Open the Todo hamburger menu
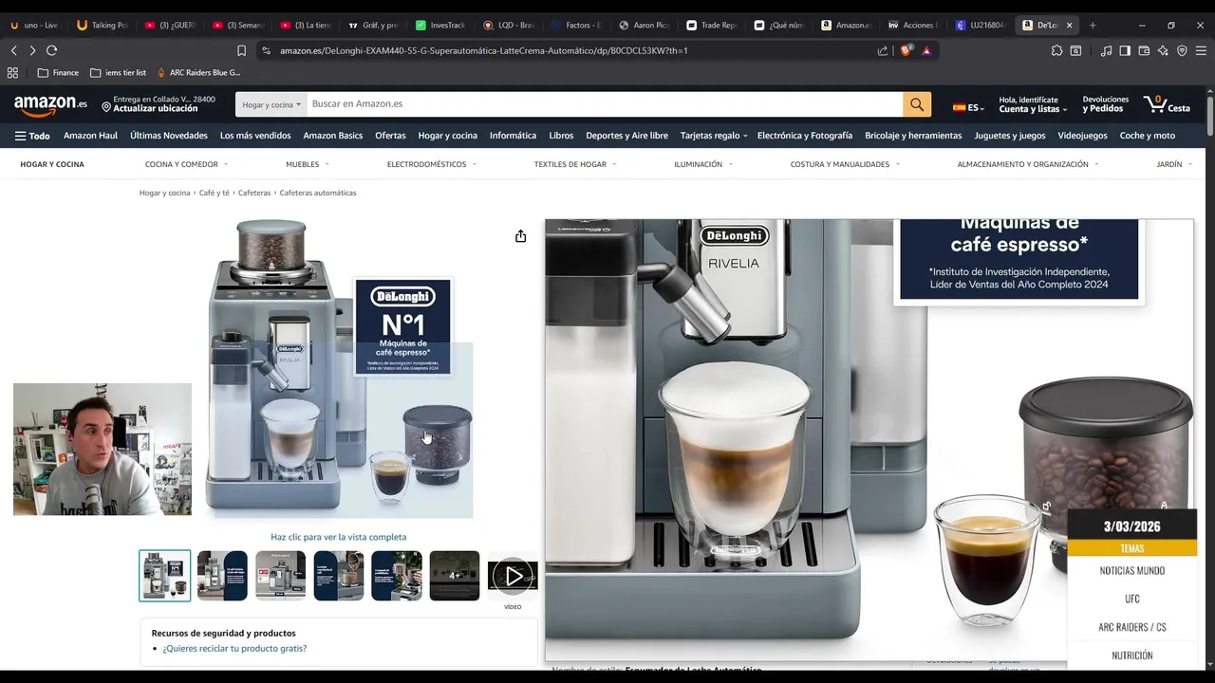The image size is (1215, 683). [32, 136]
